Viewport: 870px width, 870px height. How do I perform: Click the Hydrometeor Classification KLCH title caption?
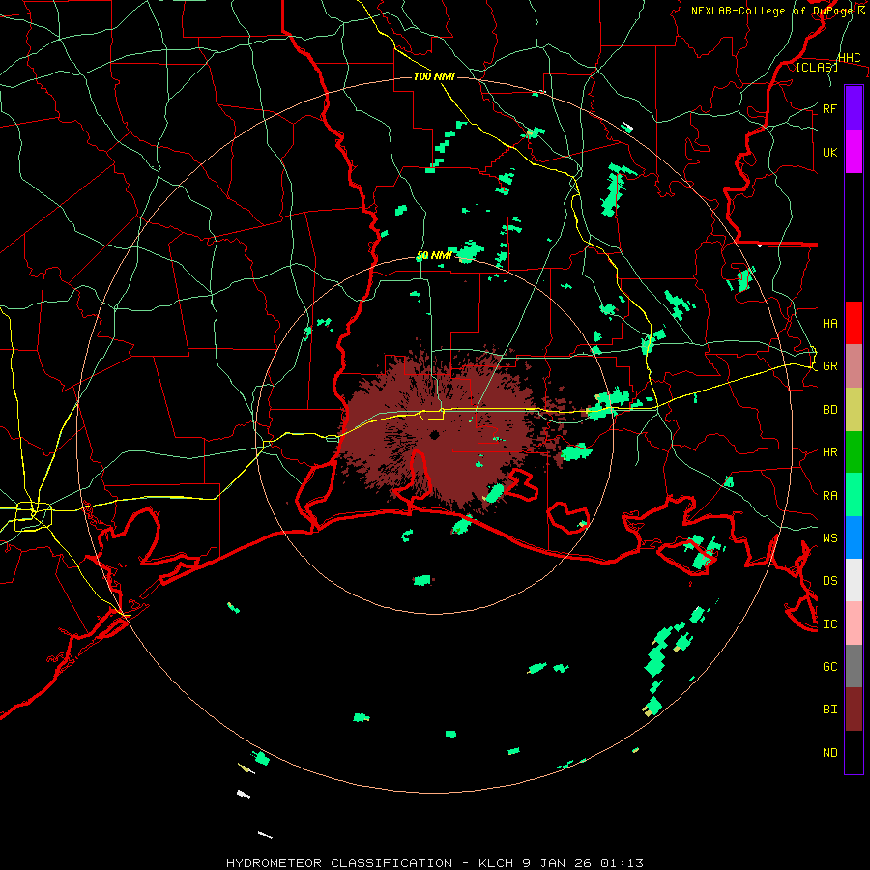click(x=434, y=863)
